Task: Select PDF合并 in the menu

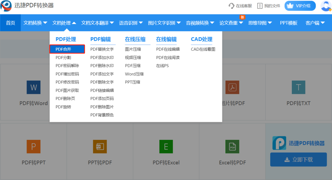Action: click(x=67, y=49)
